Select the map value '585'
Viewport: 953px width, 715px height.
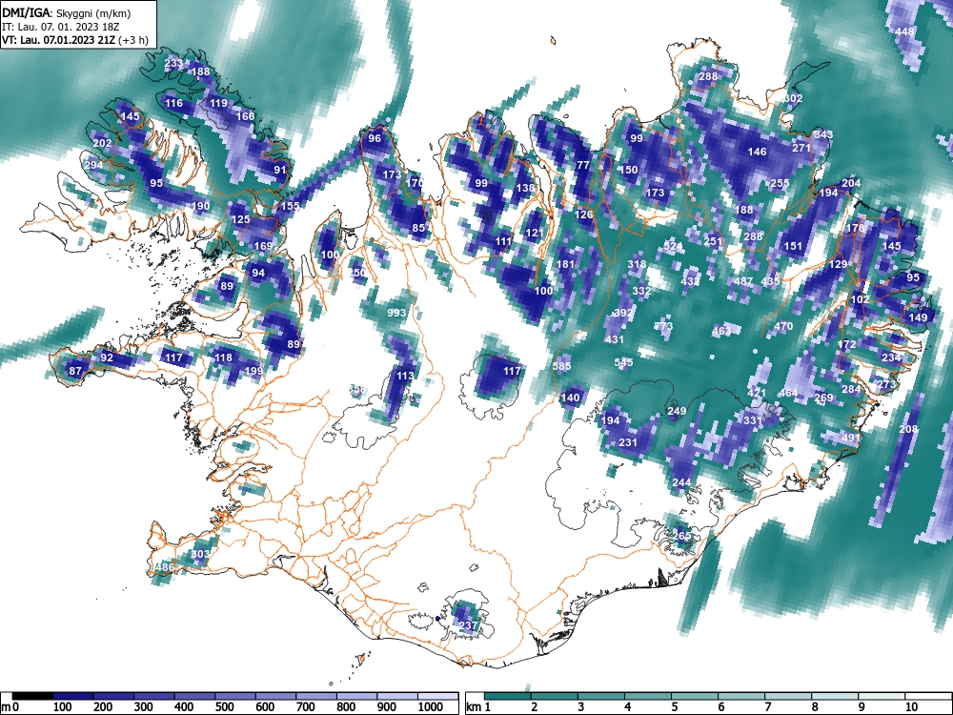(x=561, y=366)
